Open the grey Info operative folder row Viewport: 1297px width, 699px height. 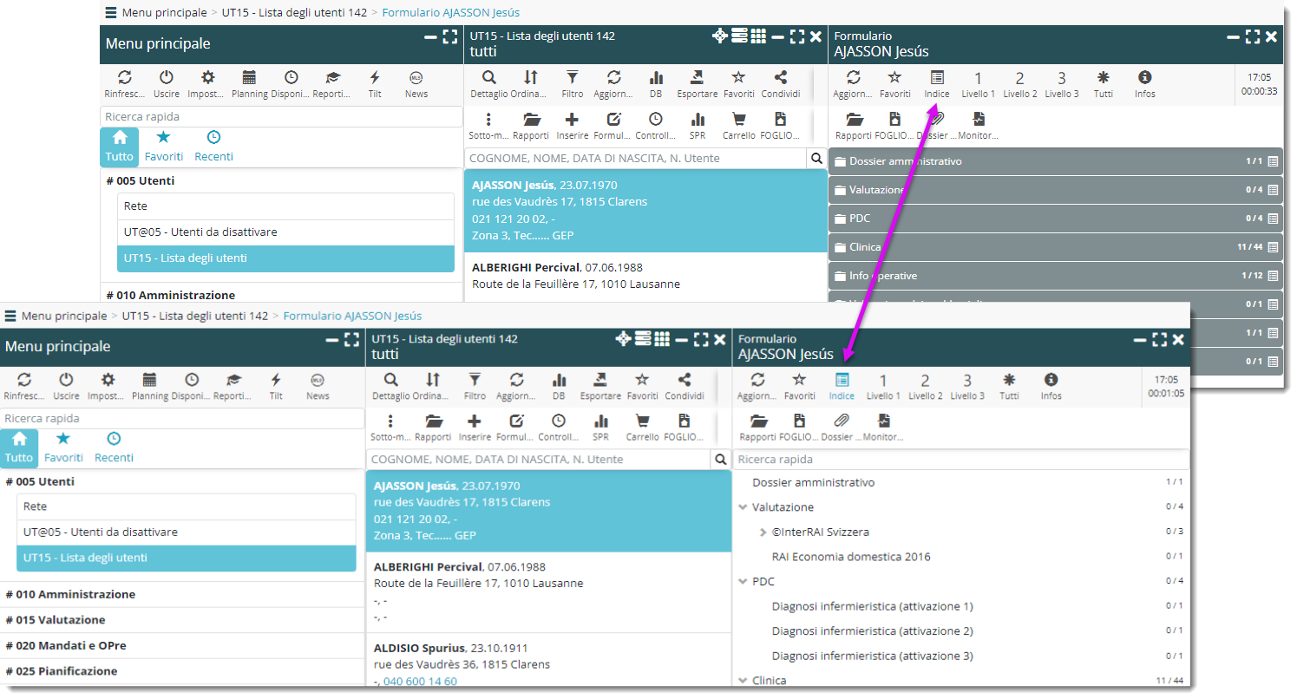(x=882, y=276)
